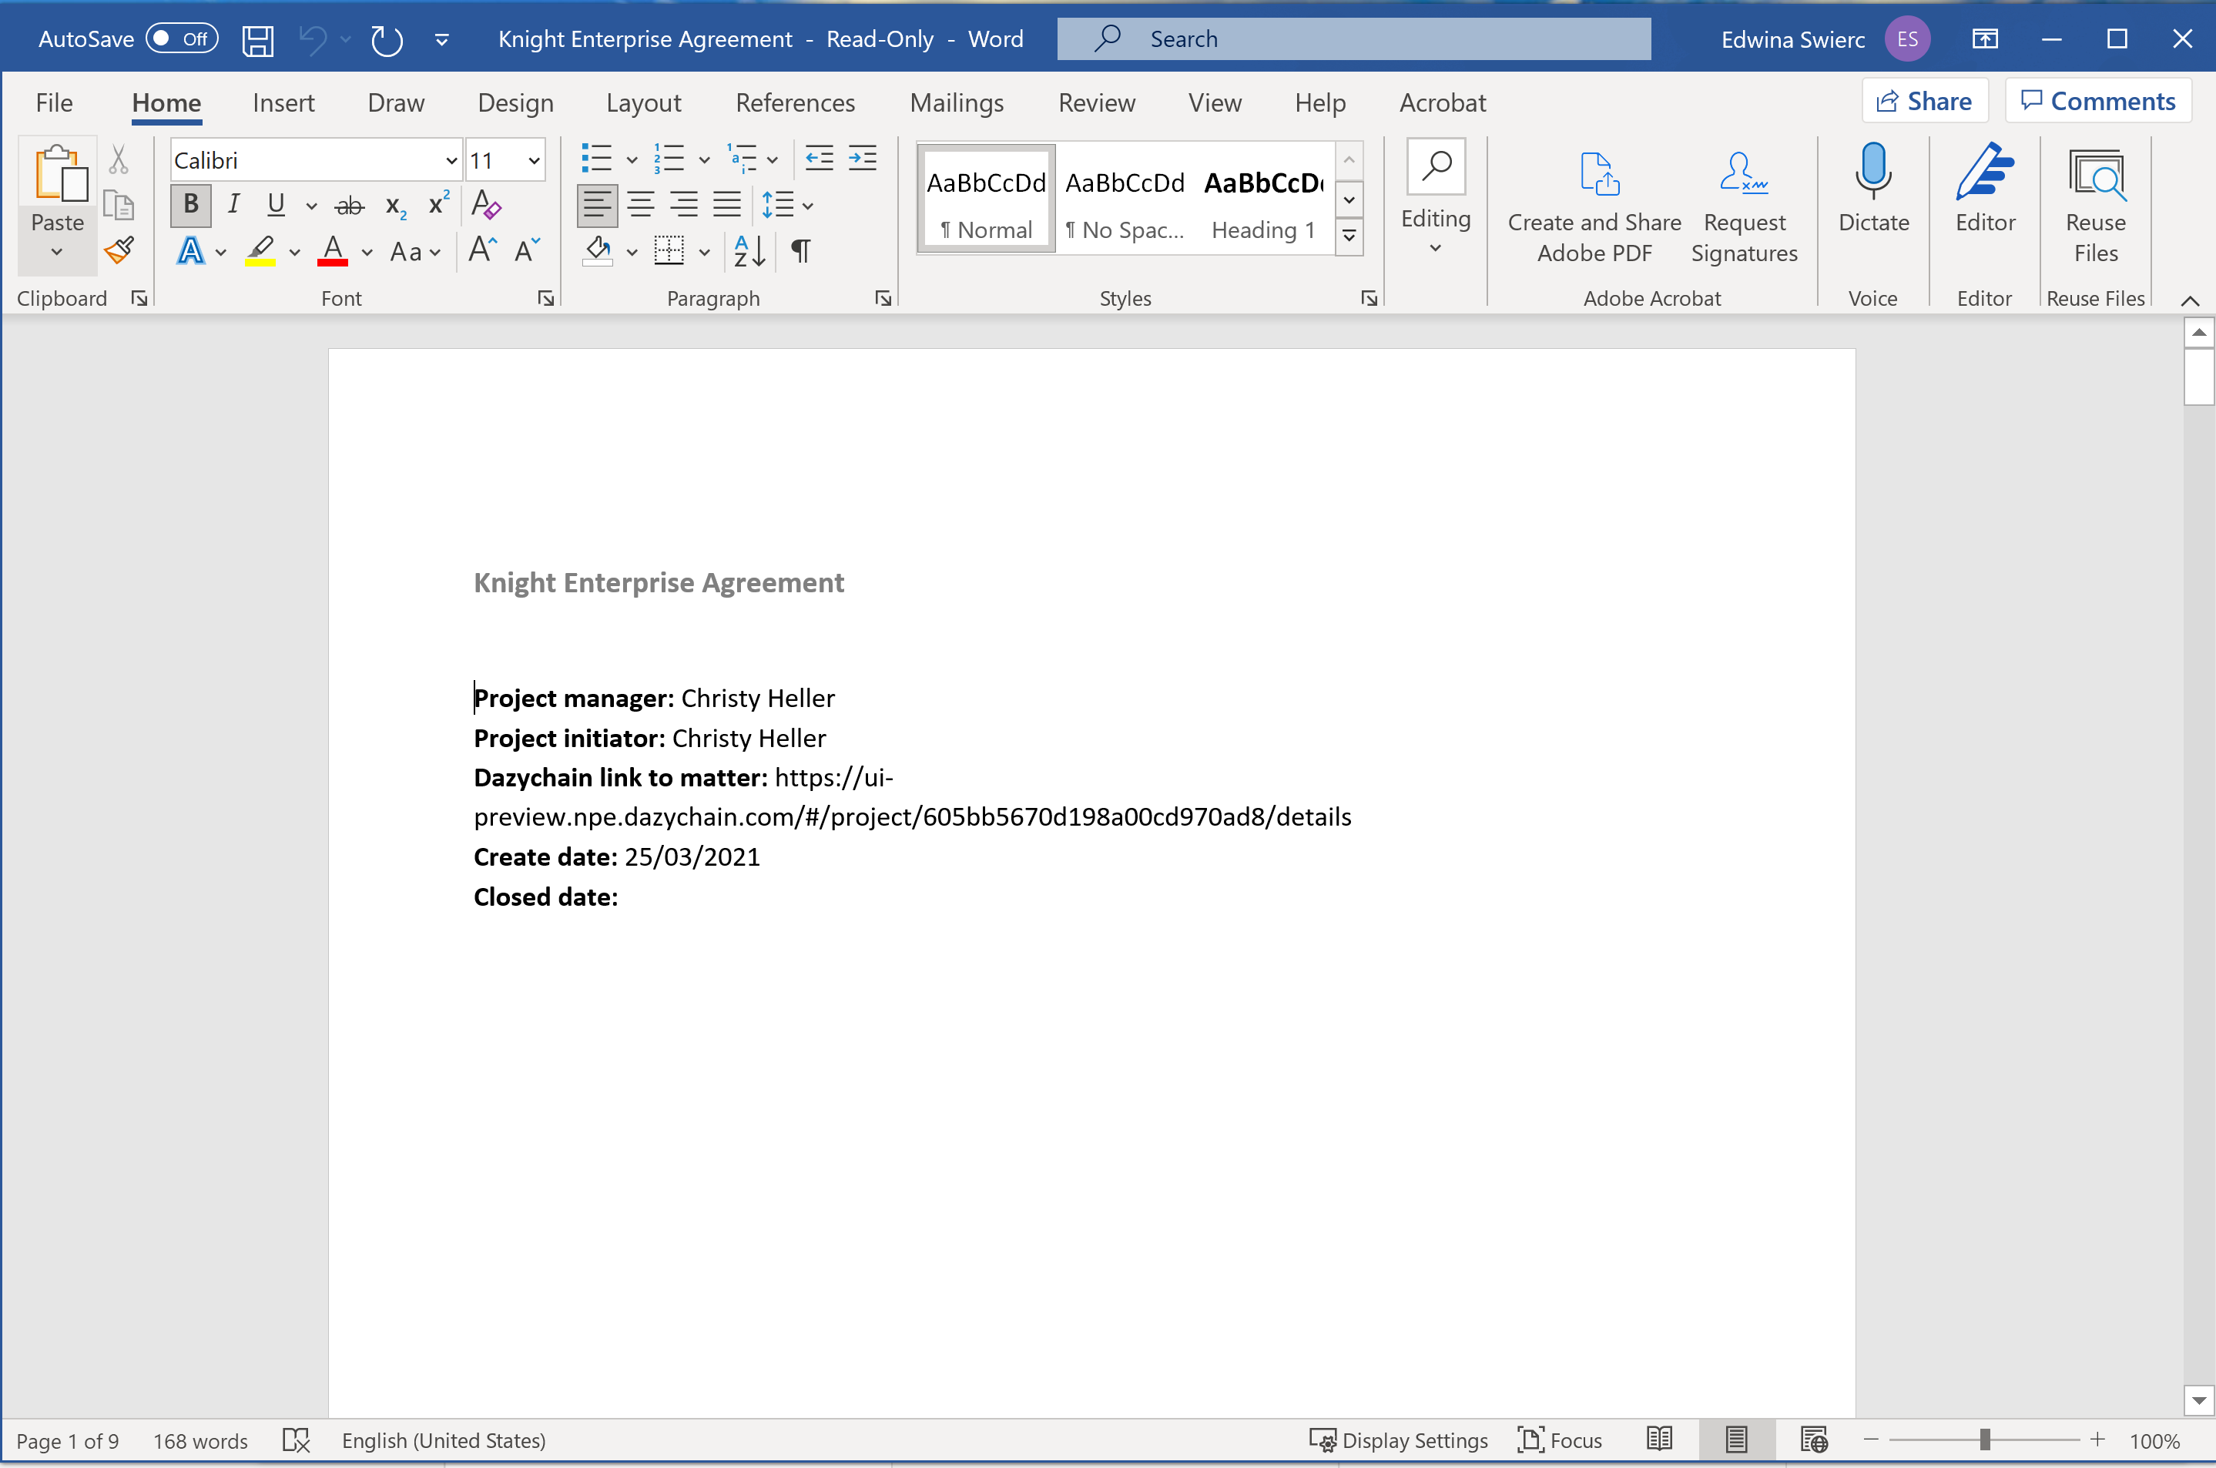Expand the Paste options arrow

pos(57,252)
